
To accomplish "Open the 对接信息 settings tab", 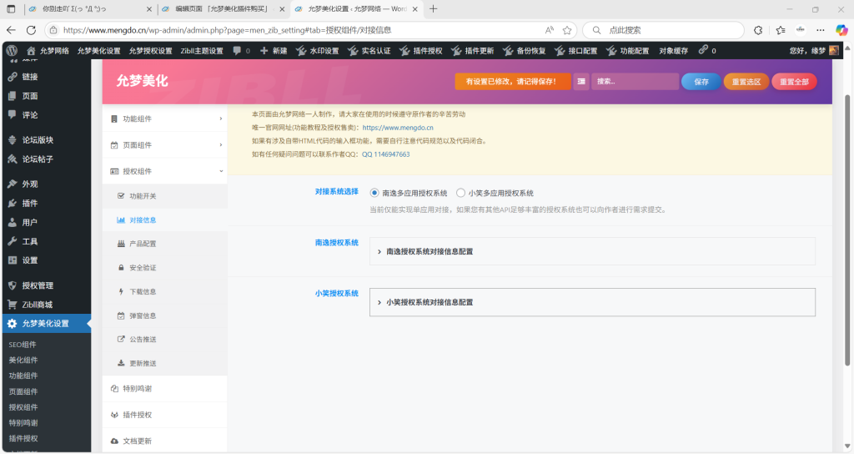I will coord(164,220).
